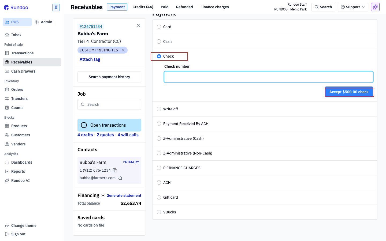Choose Z-Administrative (Non-Cash) payment method
The image size is (386, 241).
[159, 153]
